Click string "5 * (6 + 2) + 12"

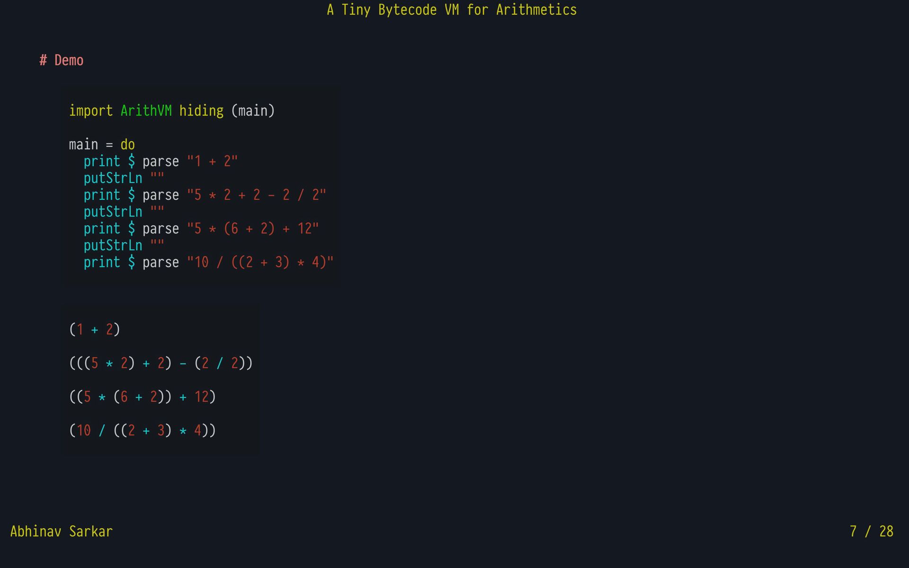[253, 229]
